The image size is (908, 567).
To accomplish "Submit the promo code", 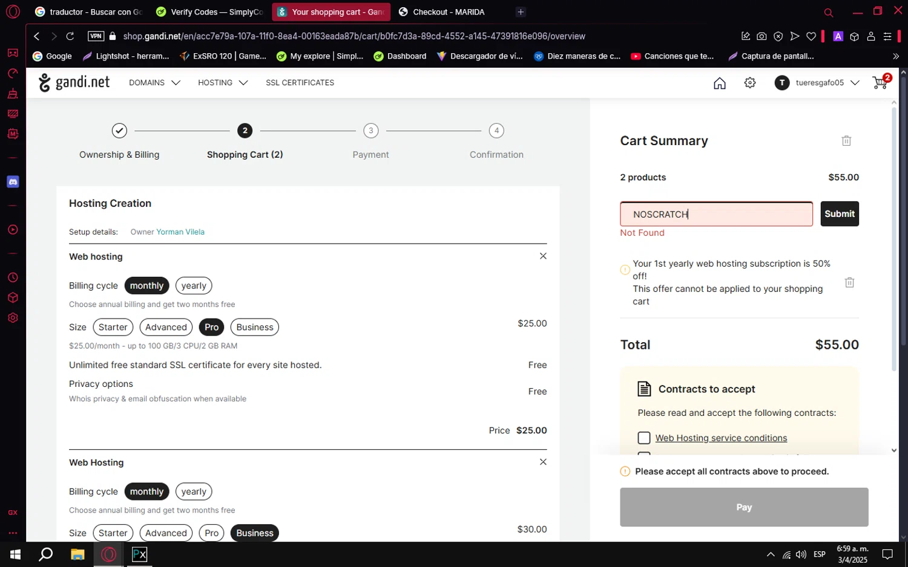I will pyautogui.click(x=840, y=214).
